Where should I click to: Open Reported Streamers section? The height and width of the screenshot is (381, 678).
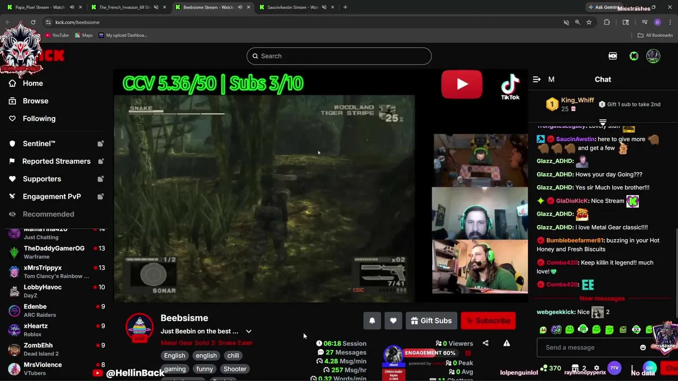coord(56,161)
